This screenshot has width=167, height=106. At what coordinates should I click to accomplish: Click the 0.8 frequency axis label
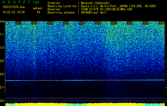point(2,74)
